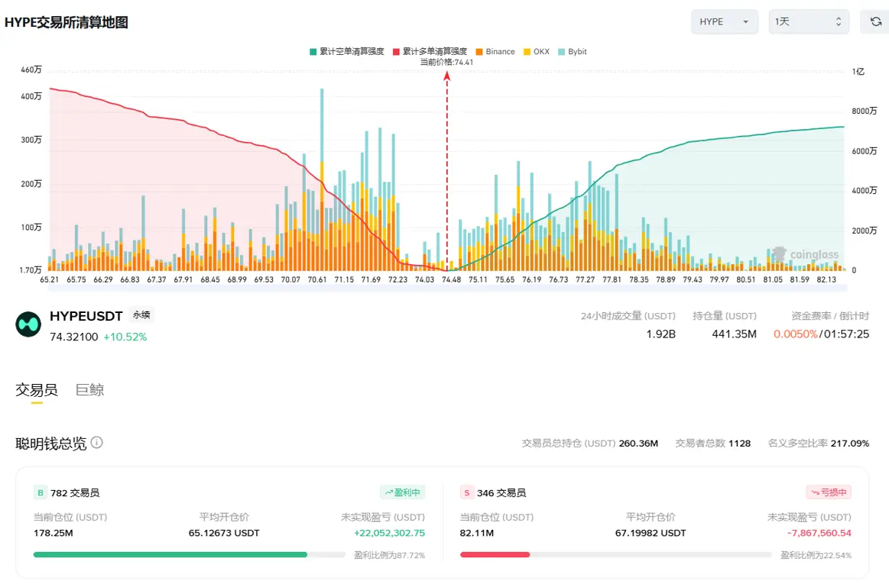
Task: Click the 67.19982 USDT average entry price
Action: (x=651, y=533)
